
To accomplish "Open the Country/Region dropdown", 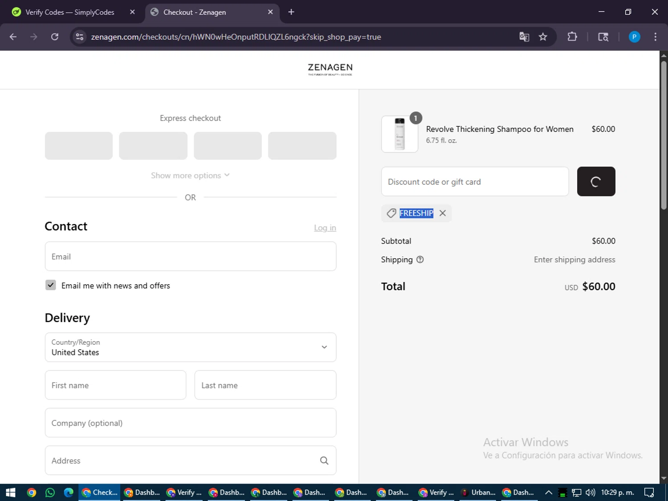I will [191, 347].
